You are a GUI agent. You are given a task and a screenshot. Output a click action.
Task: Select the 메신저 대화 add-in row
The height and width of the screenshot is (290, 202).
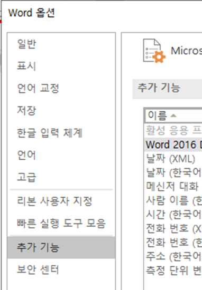[173, 187]
